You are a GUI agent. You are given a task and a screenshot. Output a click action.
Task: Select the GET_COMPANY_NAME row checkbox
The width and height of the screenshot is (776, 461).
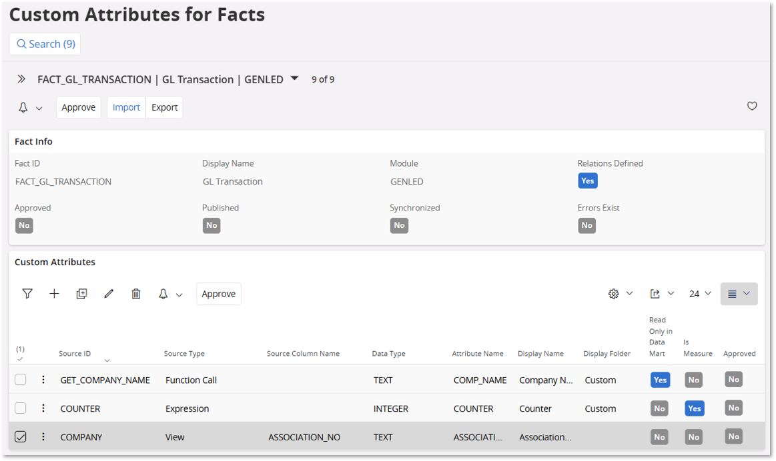20,380
